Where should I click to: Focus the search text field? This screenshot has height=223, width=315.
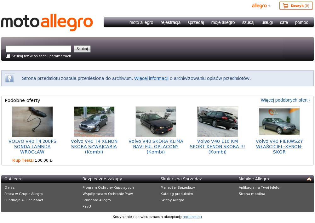click(x=38, y=49)
